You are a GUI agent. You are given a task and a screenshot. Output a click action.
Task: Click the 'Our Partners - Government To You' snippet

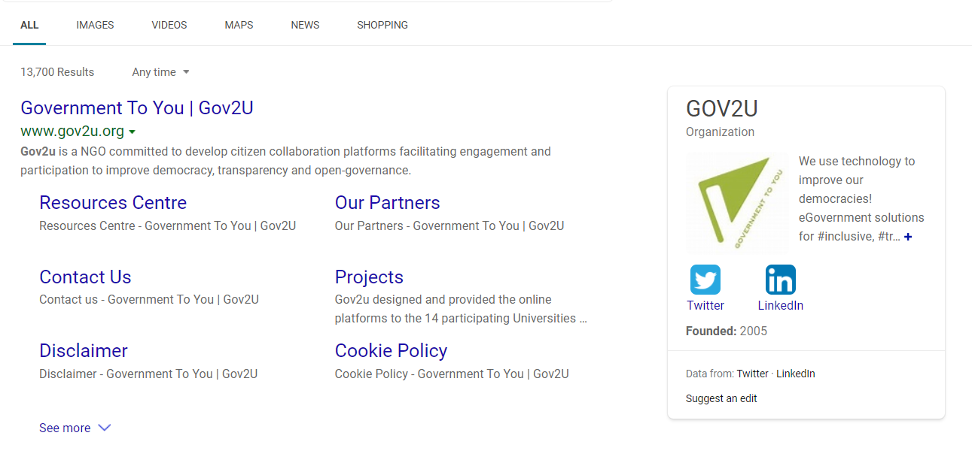449,225
